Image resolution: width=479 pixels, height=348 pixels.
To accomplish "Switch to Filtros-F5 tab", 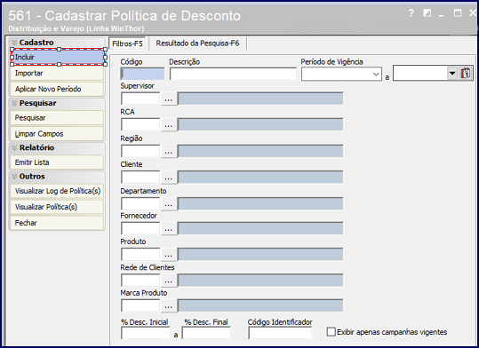I will point(127,43).
